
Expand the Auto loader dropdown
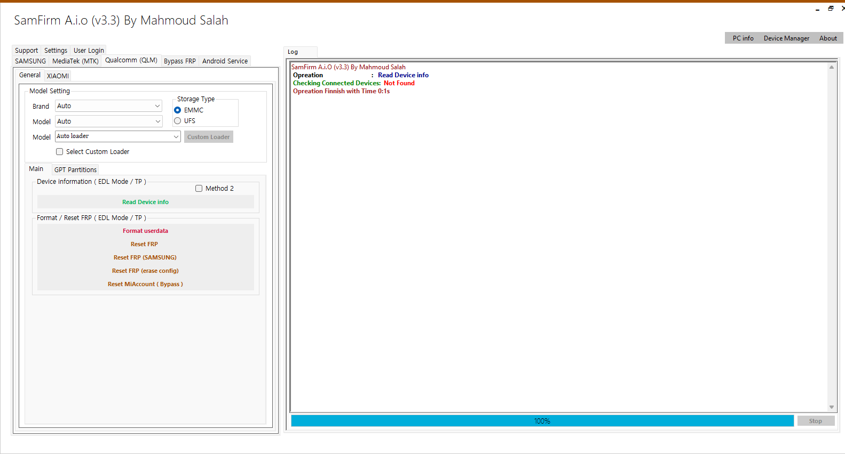click(x=118, y=136)
